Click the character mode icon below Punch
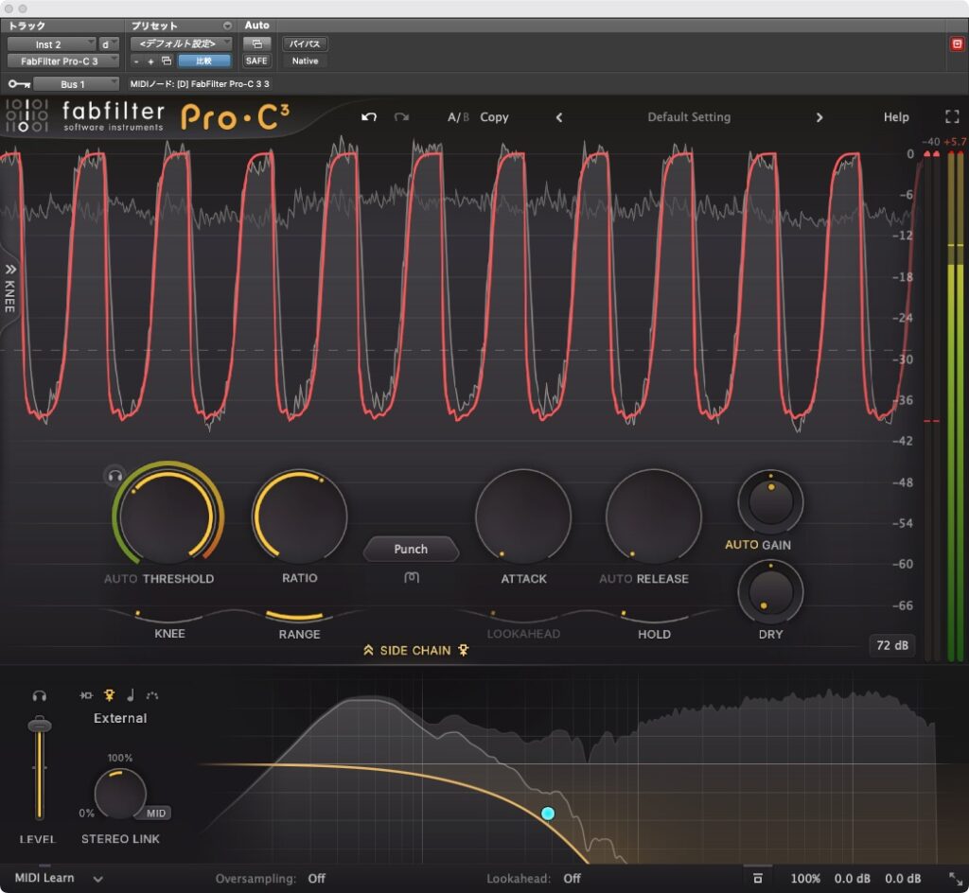 coord(412,577)
